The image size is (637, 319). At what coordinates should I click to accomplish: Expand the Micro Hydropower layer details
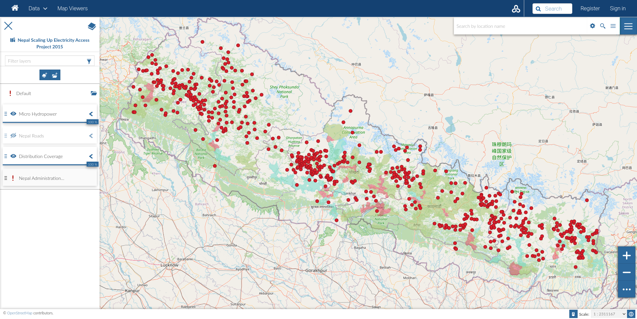tap(91, 114)
